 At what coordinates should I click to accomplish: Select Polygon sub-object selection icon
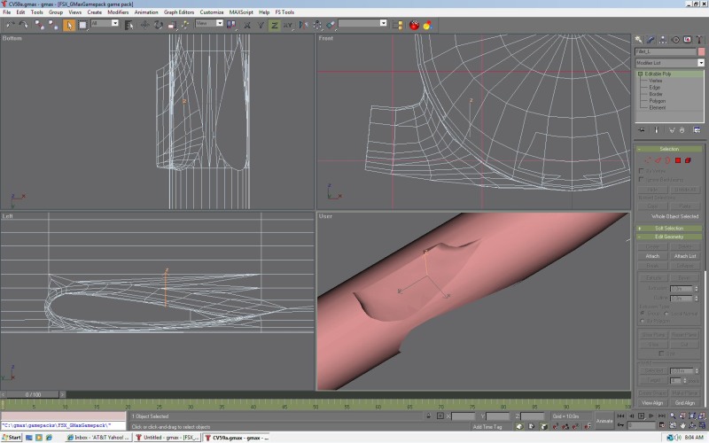[678, 160]
